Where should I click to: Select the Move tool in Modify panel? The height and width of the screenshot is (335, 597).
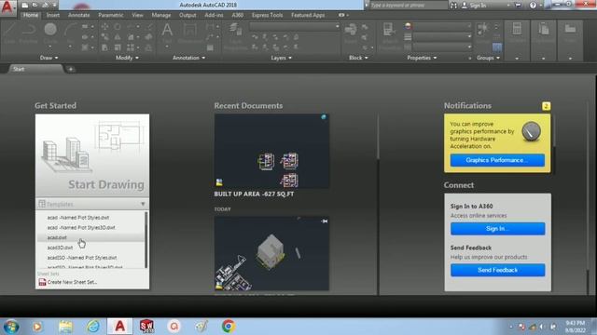click(104, 27)
